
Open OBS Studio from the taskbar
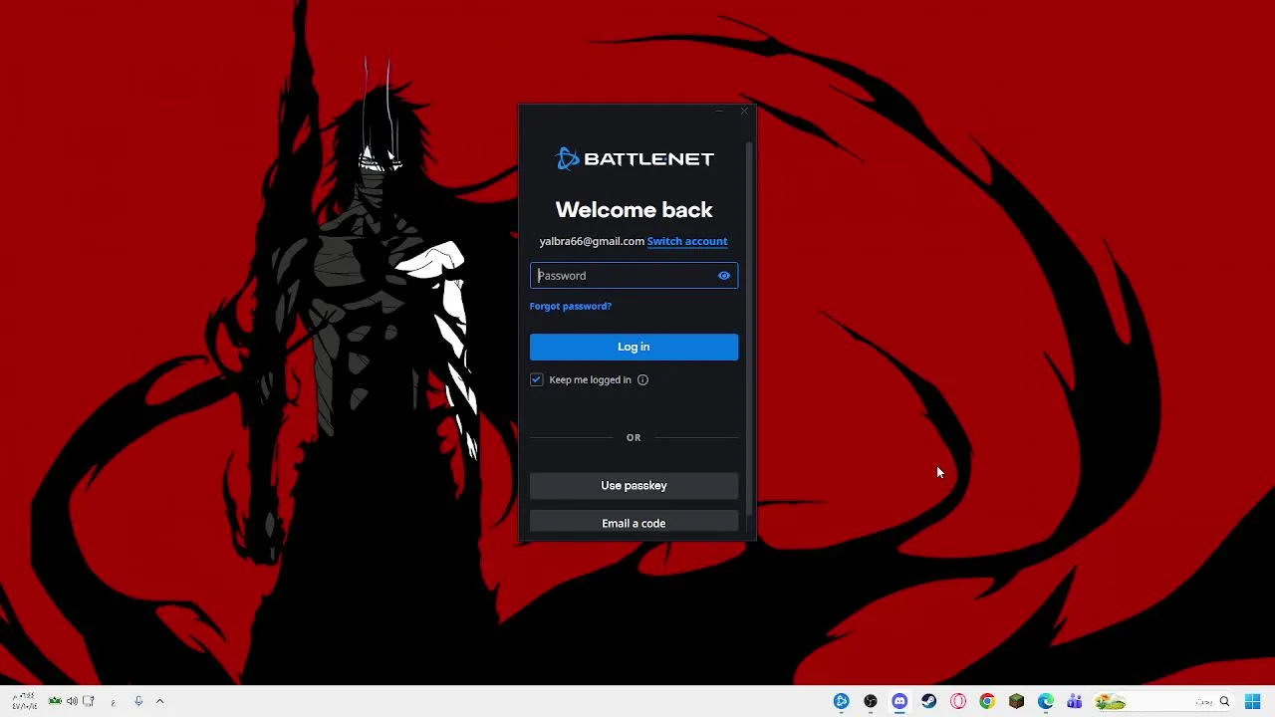click(871, 702)
